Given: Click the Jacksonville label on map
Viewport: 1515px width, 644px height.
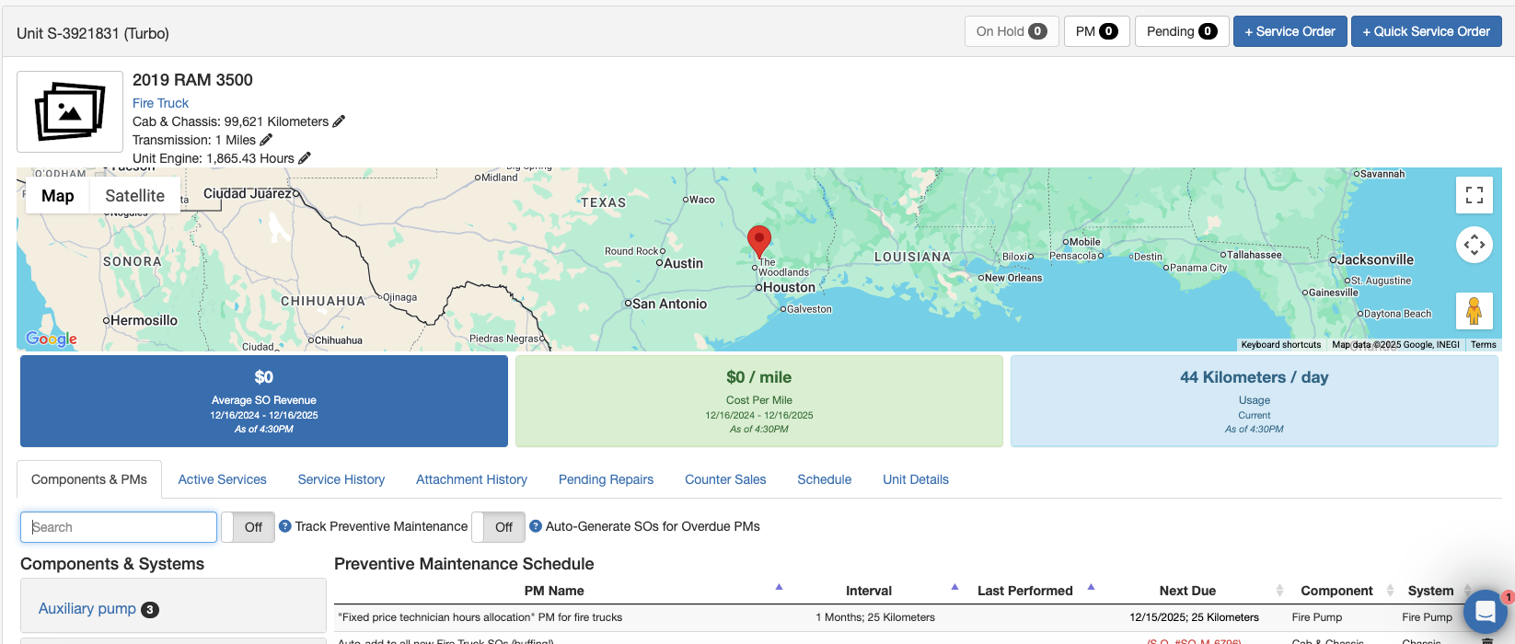Looking at the screenshot, I should point(1375,259).
